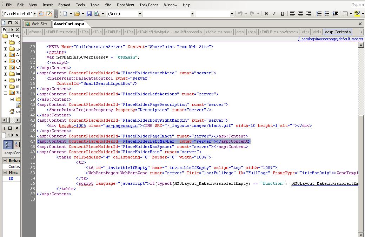Apply Italic formatting

click(274, 14)
